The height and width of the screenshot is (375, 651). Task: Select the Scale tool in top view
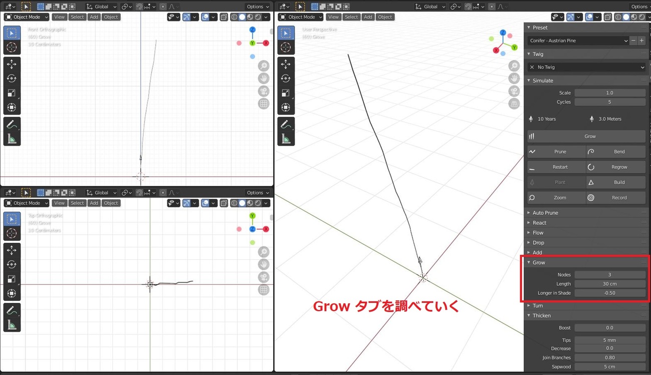click(12, 279)
